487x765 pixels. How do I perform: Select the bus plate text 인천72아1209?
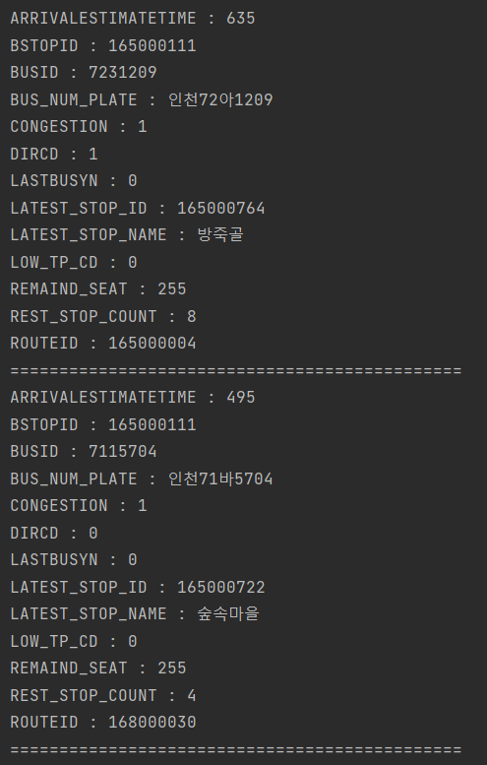tap(219, 99)
